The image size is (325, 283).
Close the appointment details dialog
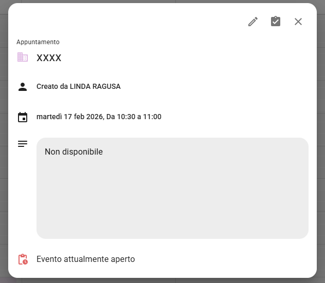(298, 22)
